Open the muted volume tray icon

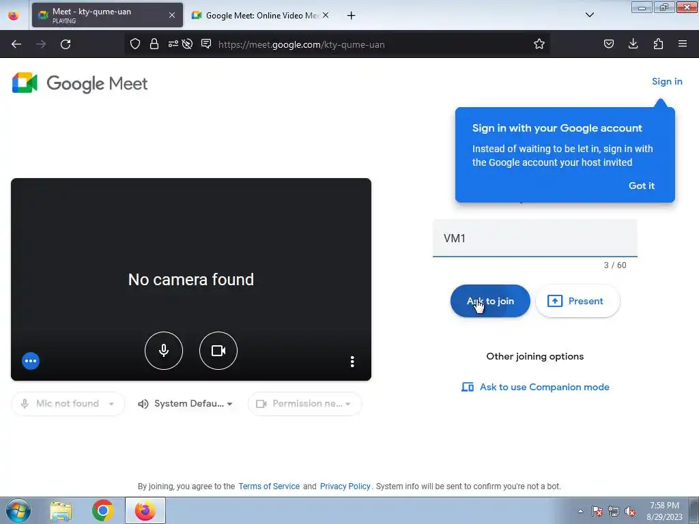630,511
